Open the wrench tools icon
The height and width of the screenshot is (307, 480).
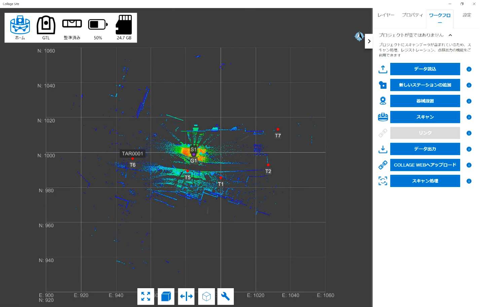click(x=225, y=296)
